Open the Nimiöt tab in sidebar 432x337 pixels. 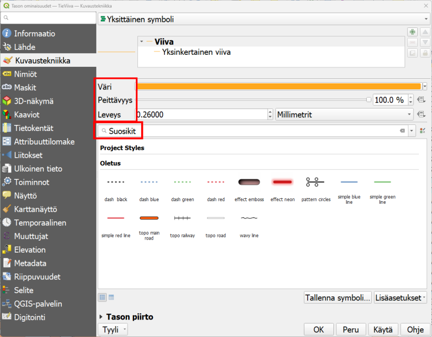(26, 74)
